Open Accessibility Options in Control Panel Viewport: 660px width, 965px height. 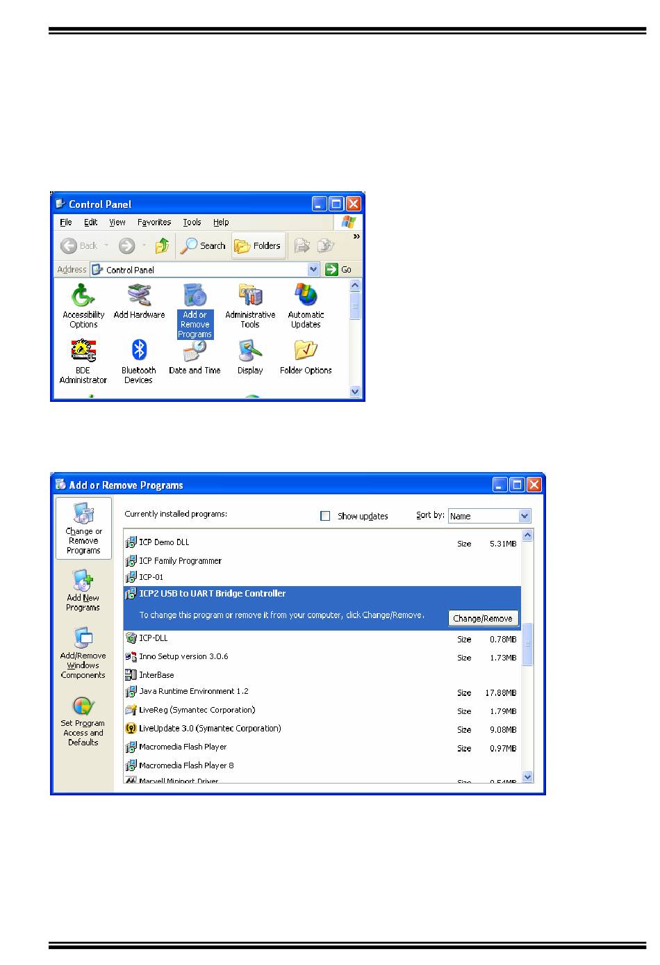(x=83, y=306)
